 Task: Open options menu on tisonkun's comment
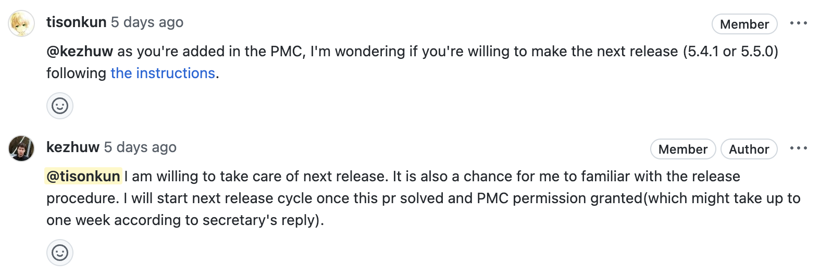pos(798,23)
